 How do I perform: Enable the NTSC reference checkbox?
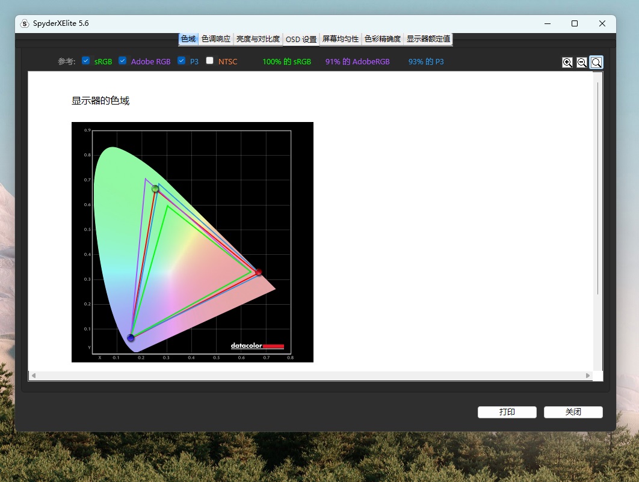210,61
